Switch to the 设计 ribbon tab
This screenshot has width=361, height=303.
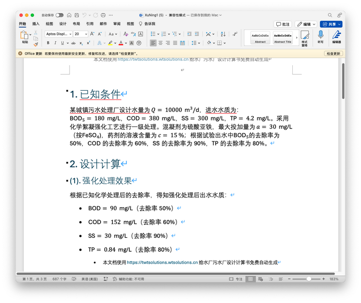click(x=63, y=24)
